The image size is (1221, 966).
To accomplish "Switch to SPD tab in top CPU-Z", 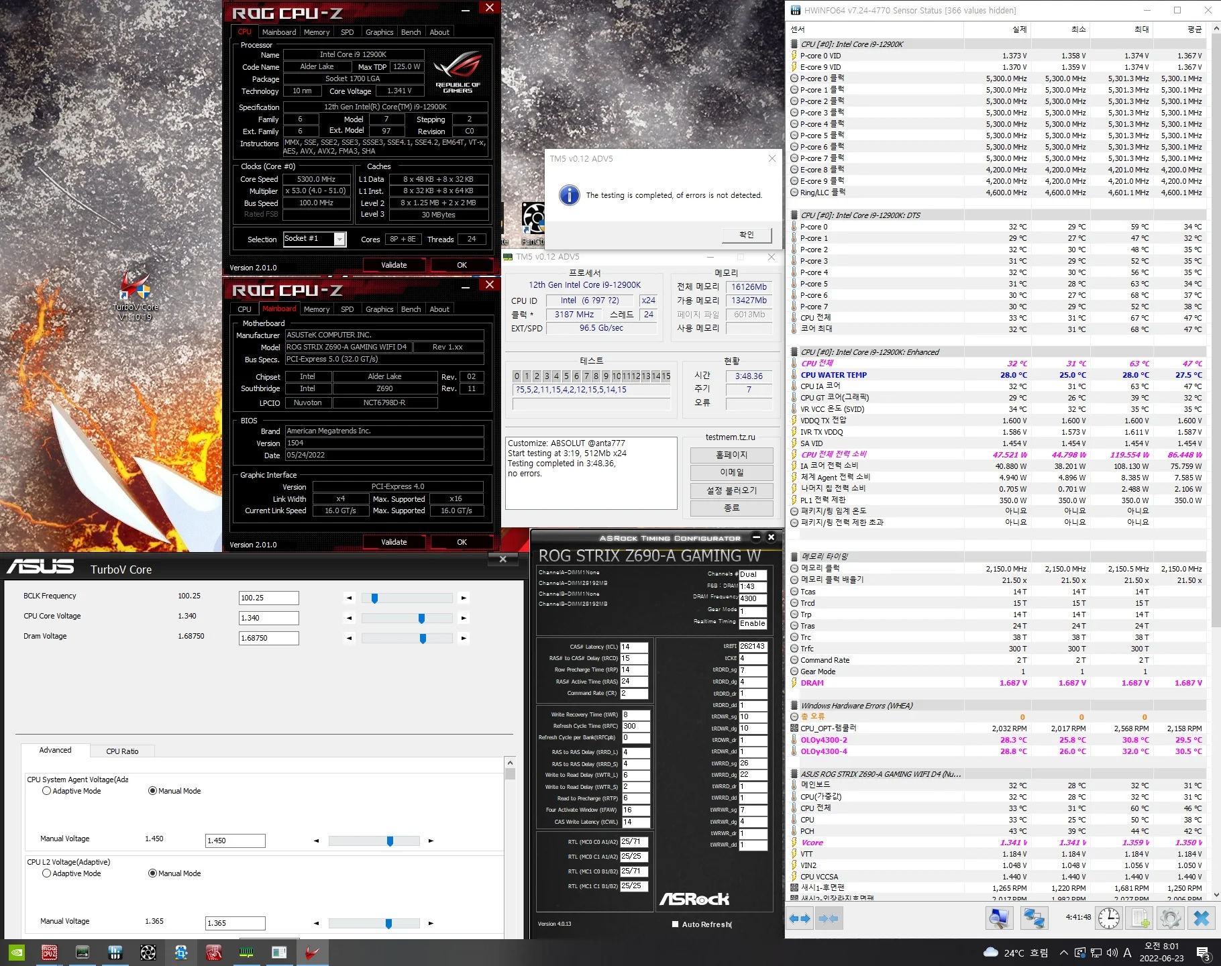I will [347, 32].
